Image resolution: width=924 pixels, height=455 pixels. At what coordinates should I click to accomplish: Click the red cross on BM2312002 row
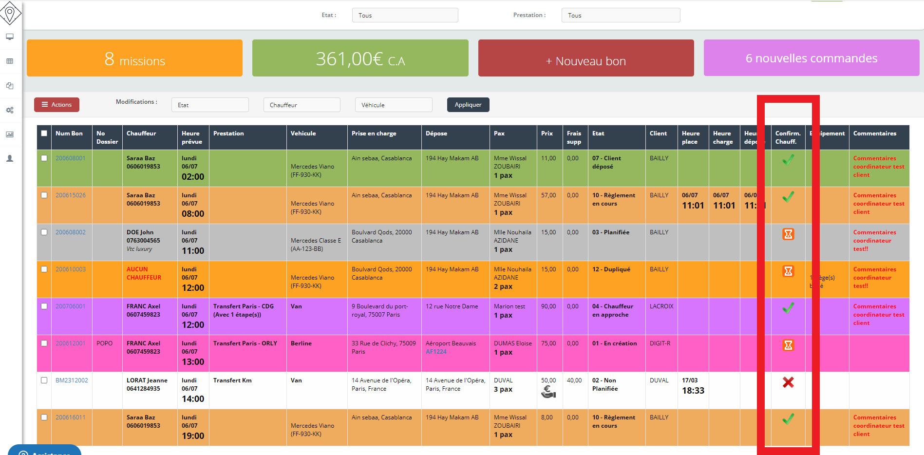tap(788, 382)
